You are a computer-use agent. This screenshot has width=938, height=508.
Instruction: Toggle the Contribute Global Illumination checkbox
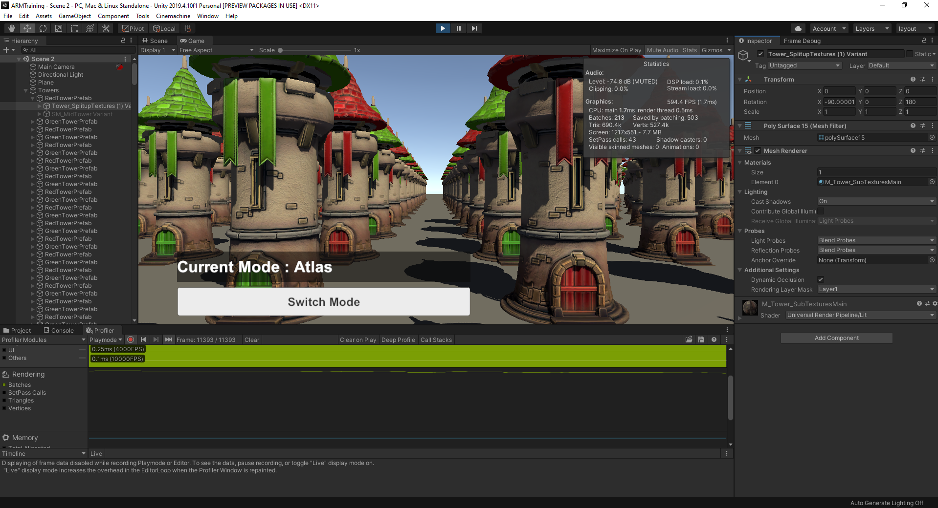click(x=821, y=211)
